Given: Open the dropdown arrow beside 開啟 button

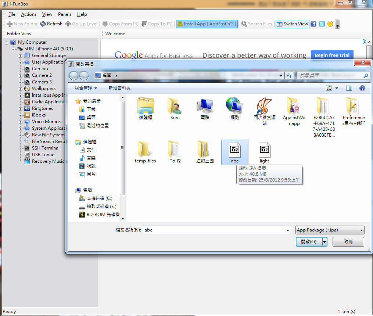Looking at the screenshot, I should coord(325,242).
